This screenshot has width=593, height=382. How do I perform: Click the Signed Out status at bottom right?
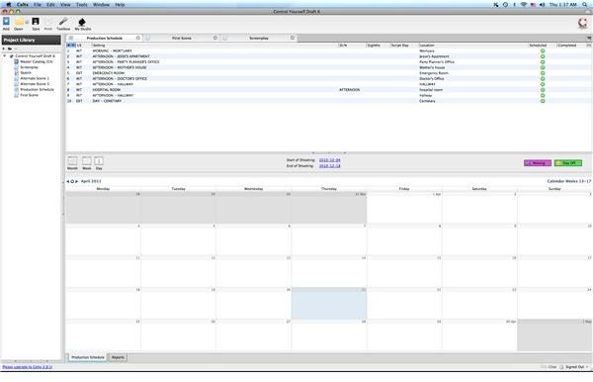coord(574,367)
